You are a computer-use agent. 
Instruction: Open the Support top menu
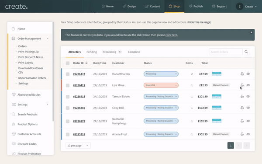(219, 7)
